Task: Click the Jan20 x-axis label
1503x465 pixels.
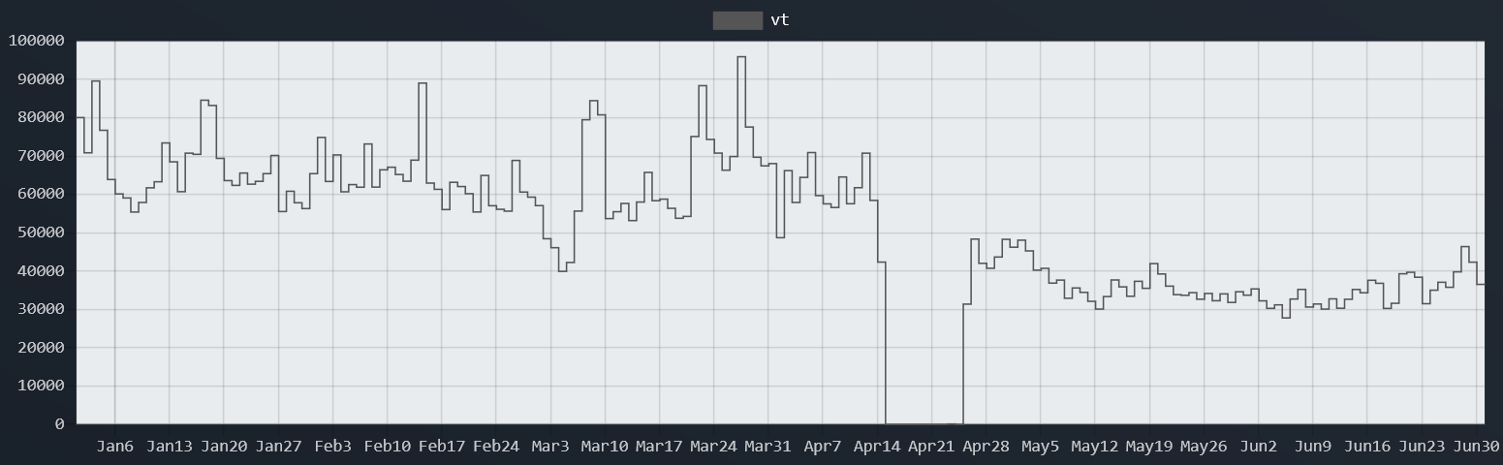Action: point(223,447)
